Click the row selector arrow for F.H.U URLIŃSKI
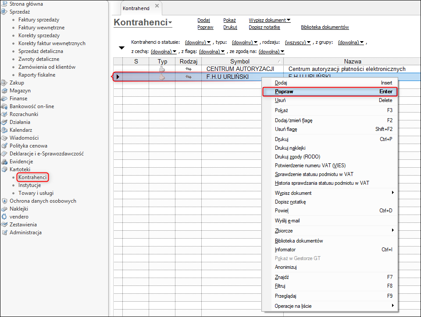Image resolution: width=421 pixels, height=317 pixels. (x=118, y=77)
